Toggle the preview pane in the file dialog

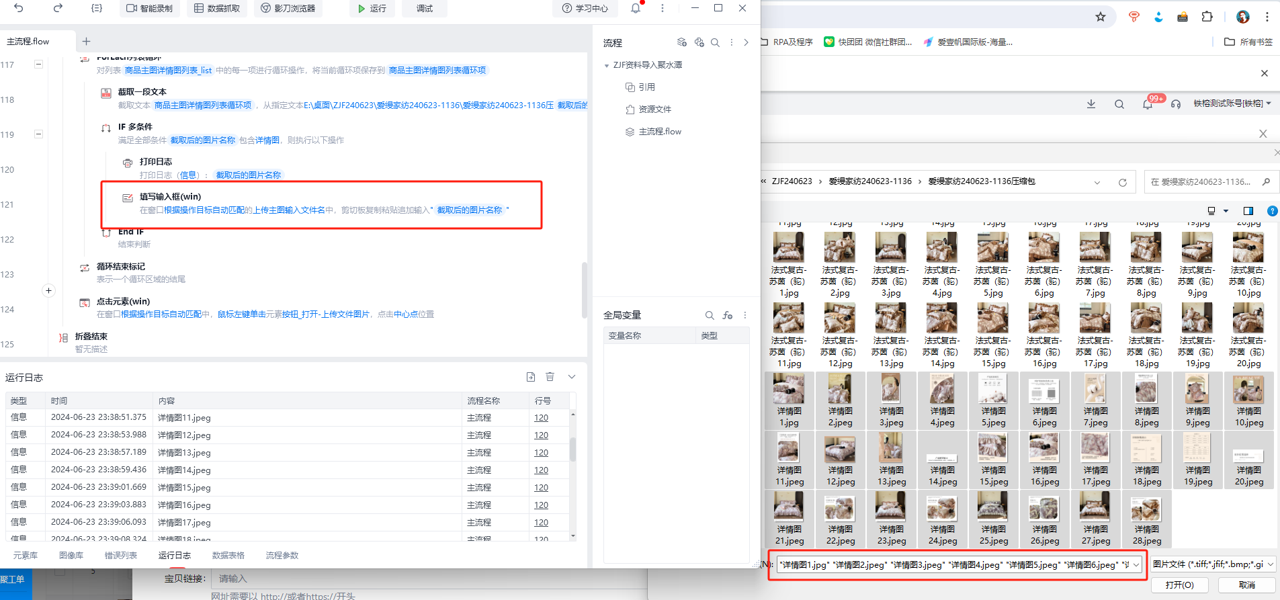pyautogui.click(x=1248, y=211)
